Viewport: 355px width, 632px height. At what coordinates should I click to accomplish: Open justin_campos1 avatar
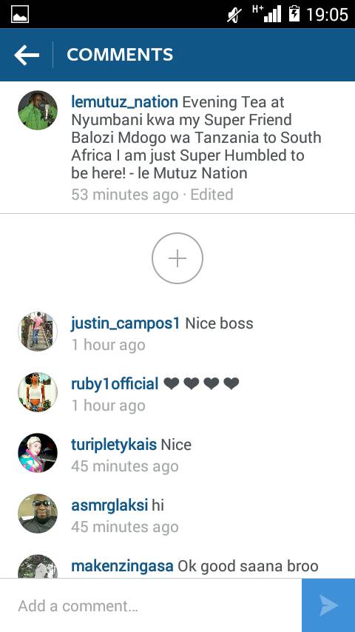tap(38, 332)
